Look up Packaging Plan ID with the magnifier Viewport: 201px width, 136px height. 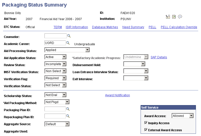[x=68, y=109]
